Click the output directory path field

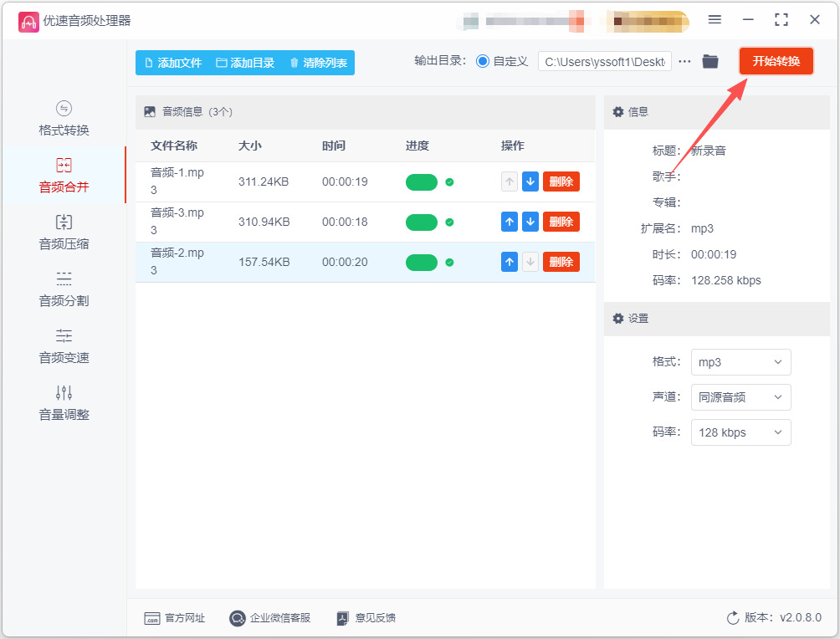point(604,62)
